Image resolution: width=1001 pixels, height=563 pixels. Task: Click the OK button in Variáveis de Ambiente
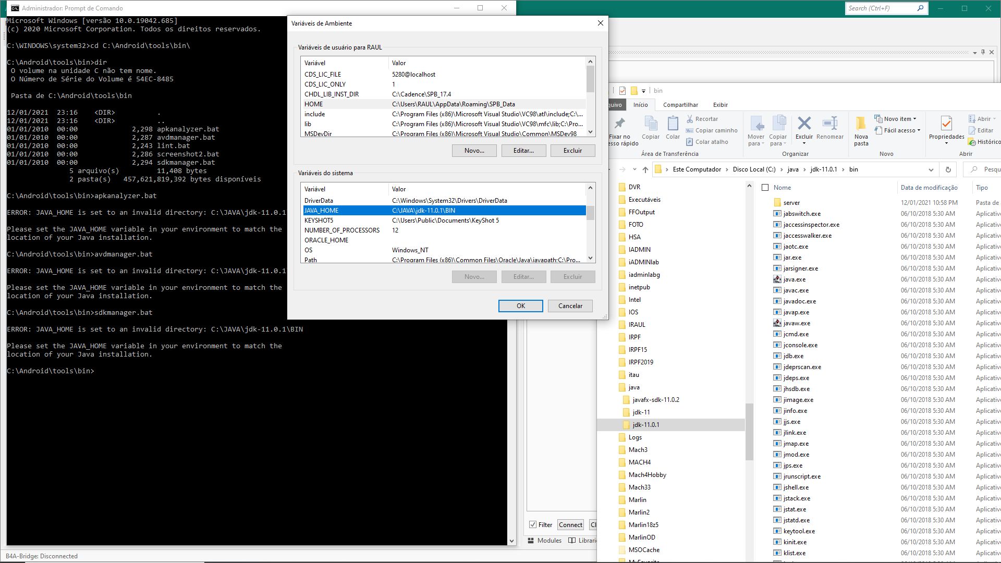(x=520, y=306)
